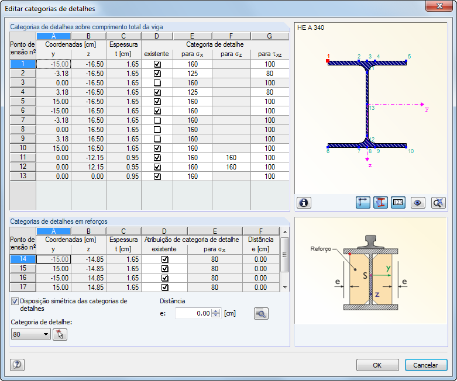457x381 pixels.
Task: Click the distance e input field
Action: coord(193,313)
